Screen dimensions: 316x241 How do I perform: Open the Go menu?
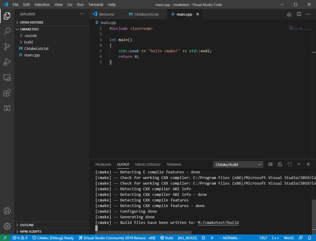[70, 4]
